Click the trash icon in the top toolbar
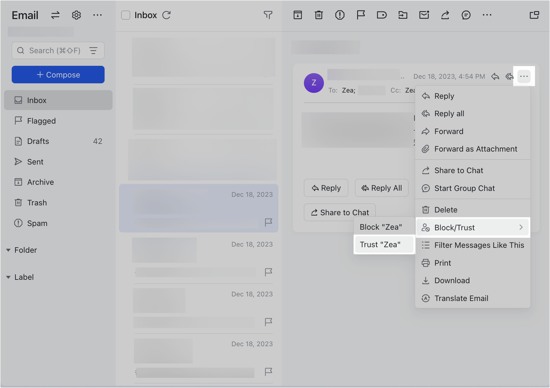 (319, 15)
